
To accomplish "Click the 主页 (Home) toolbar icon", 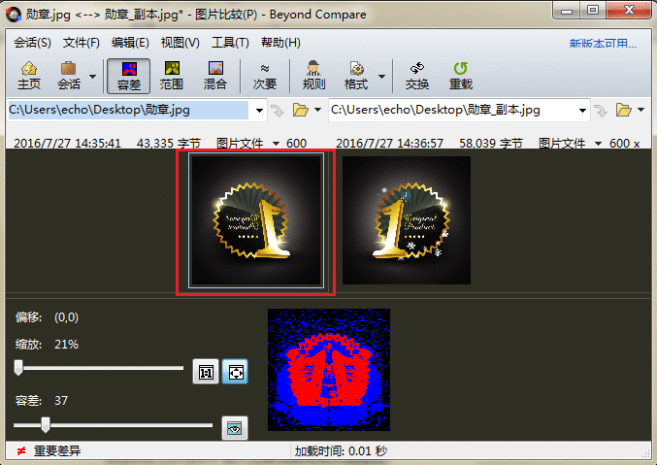I will click(29, 75).
